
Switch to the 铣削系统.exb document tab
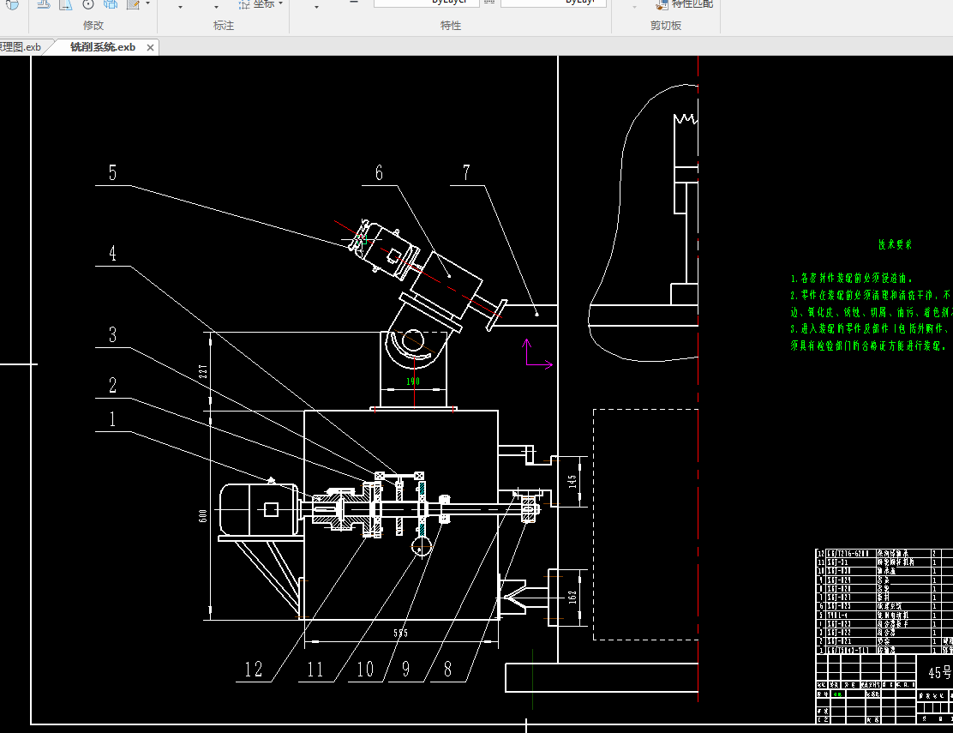tap(103, 47)
